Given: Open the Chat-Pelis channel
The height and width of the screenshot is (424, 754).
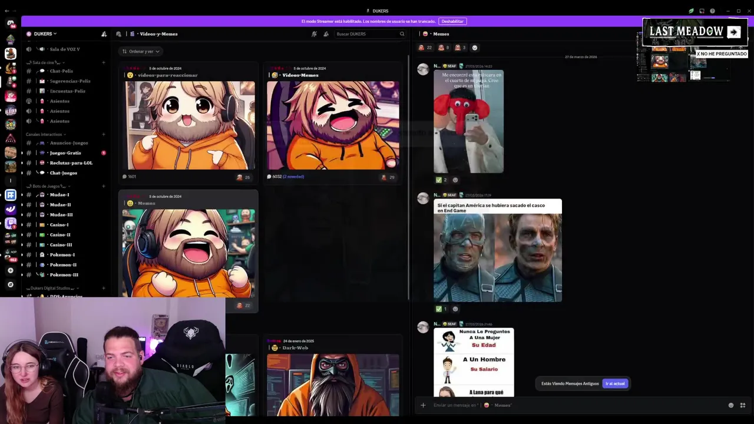Looking at the screenshot, I should (x=65, y=71).
